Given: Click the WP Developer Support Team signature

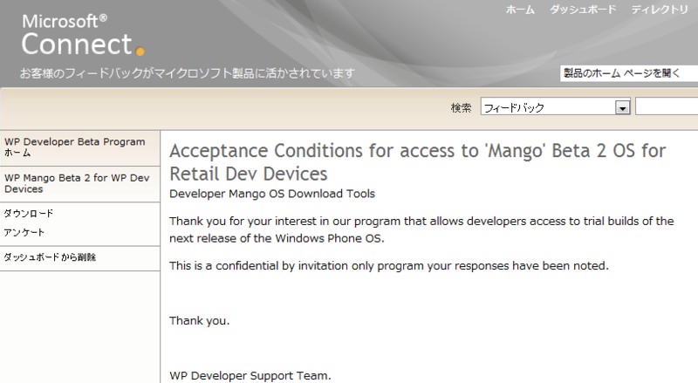Looking at the screenshot, I should coord(250,375).
